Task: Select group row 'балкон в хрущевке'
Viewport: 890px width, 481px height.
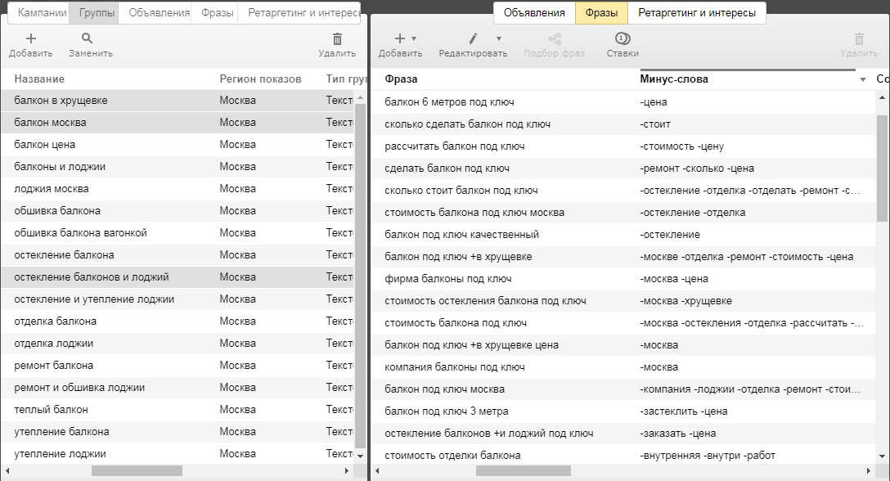Action: (177, 101)
